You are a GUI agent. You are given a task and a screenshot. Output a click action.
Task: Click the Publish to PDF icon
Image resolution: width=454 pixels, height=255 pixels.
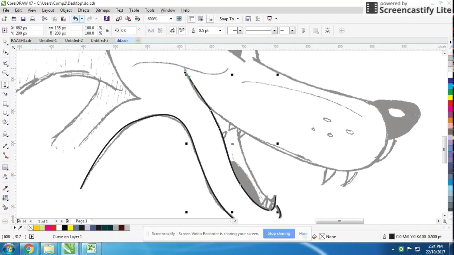tap(137, 19)
